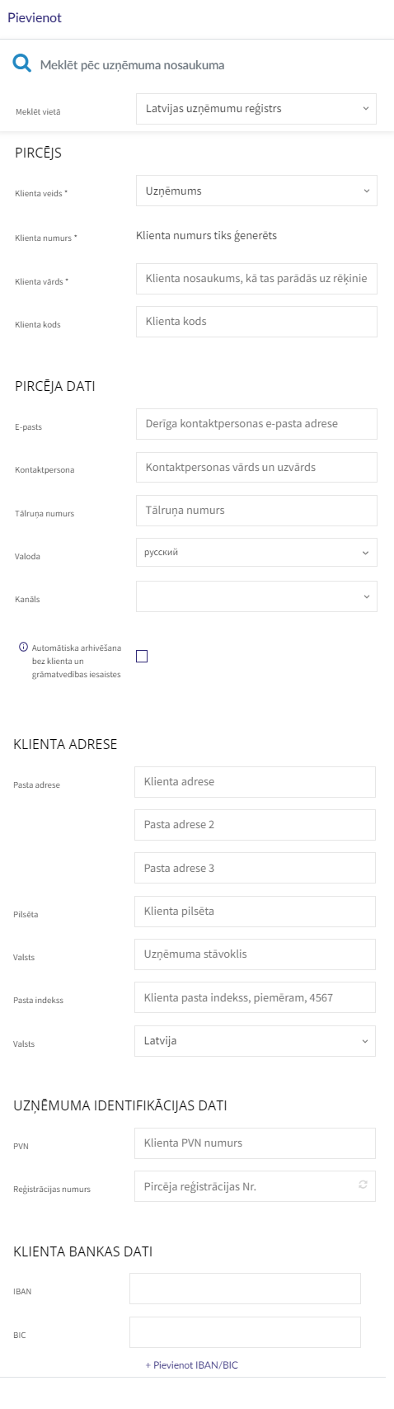Screen dimensions: 394x1409
Task: Select the Klienta PVN numurs field
Action: coord(255,1143)
